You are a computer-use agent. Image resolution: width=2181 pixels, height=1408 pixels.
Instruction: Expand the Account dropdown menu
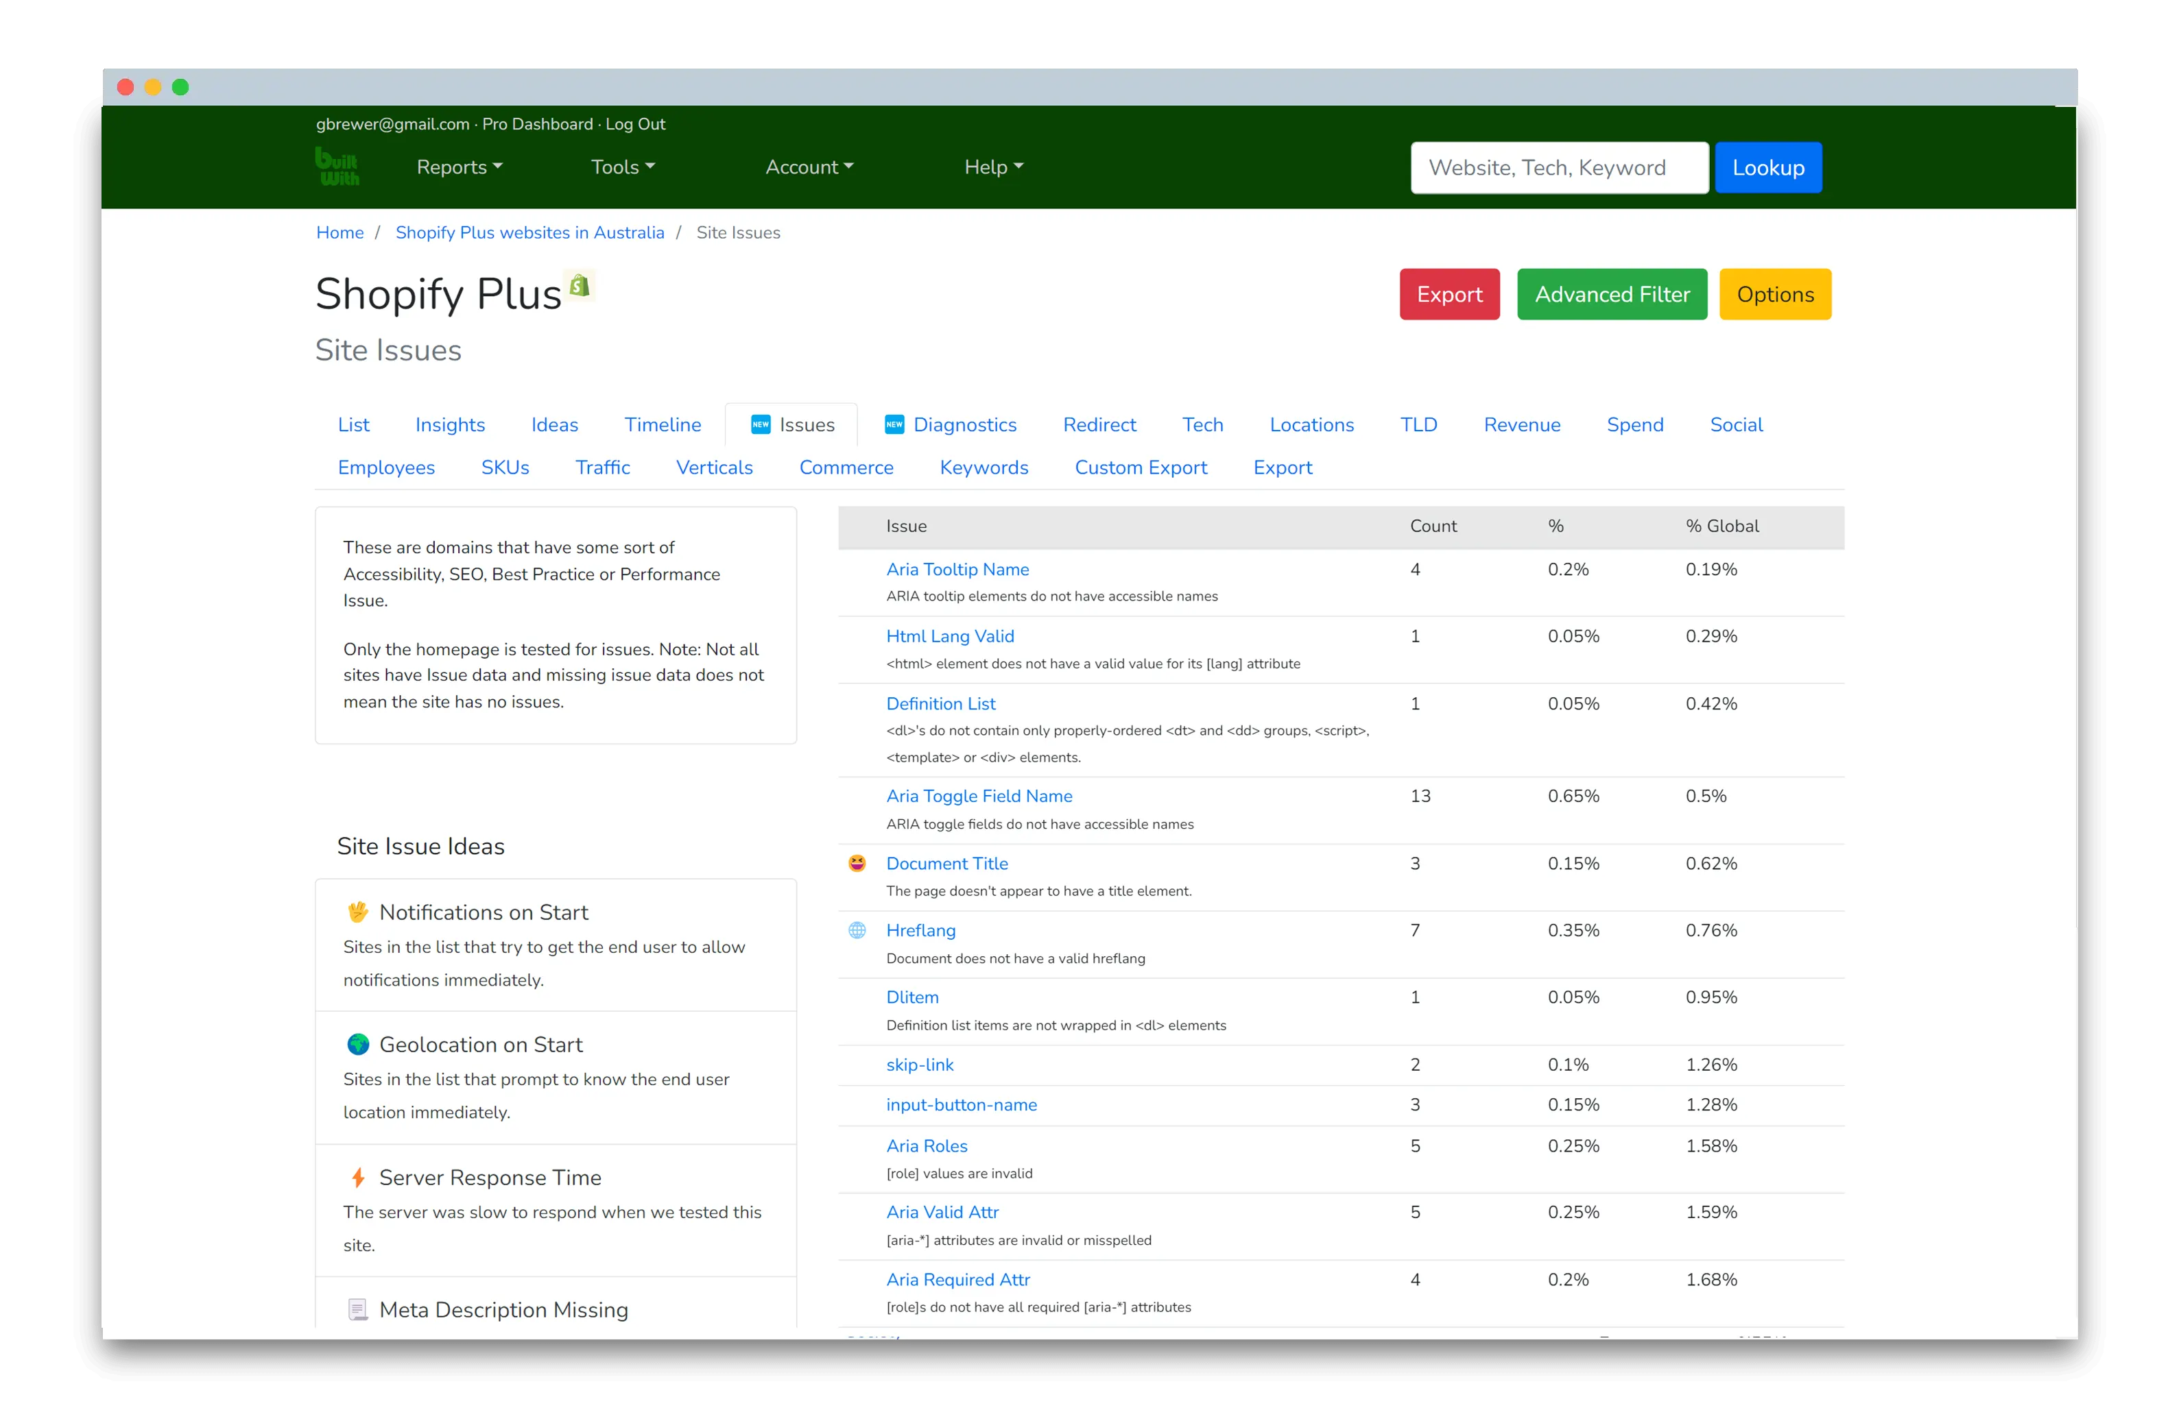click(809, 167)
